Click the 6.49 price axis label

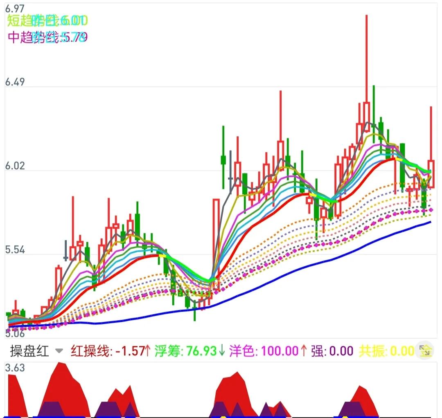pos(15,82)
